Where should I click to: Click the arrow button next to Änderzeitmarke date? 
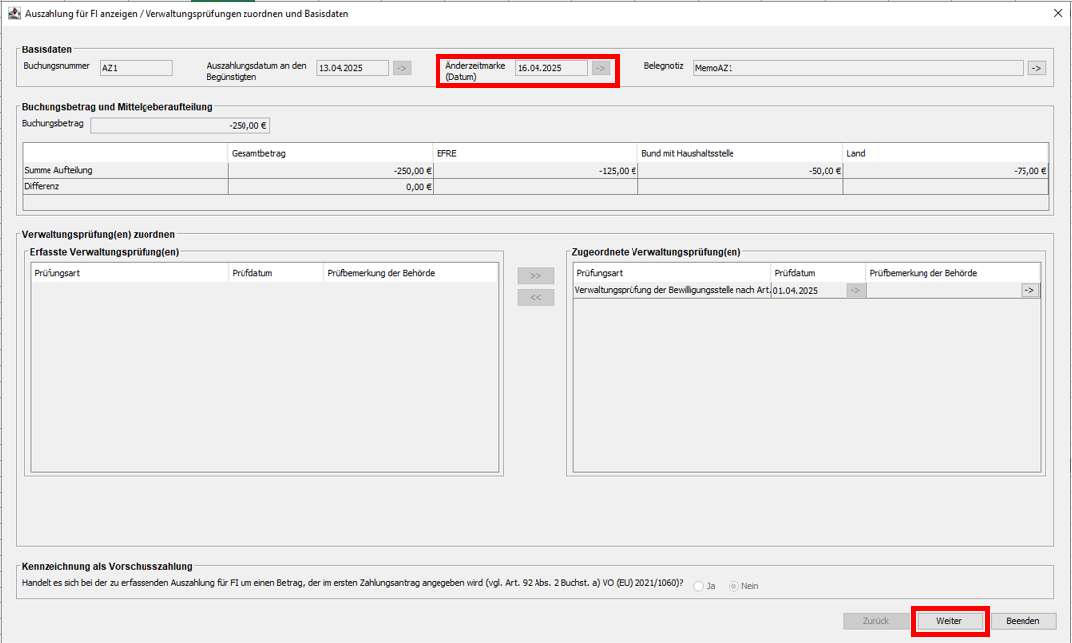coord(600,68)
